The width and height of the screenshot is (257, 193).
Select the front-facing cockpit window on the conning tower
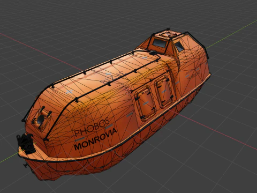160,43
